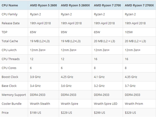
Task: Select the 'AMD Ryzen 7 2700' column header
Action: [x=107, y=5]
